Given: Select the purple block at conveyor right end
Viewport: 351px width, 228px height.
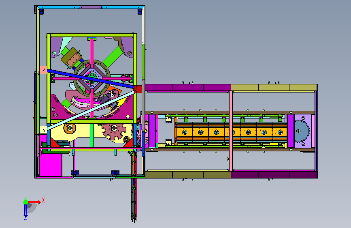Looking at the screenshot, I should pyautogui.click(x=291, y=131).
